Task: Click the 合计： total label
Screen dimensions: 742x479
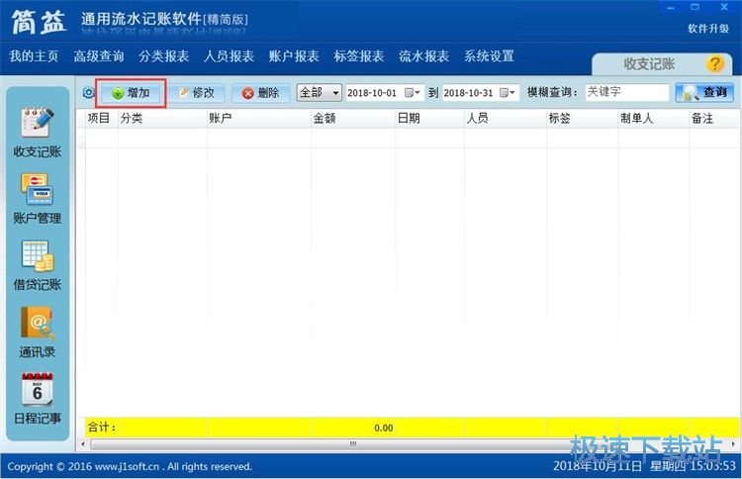Action: pos(102,427)
